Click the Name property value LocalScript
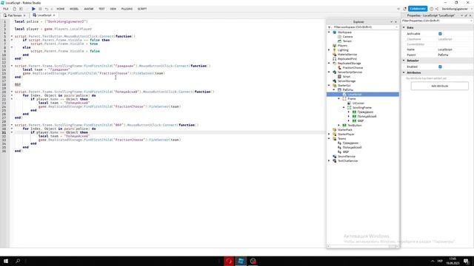Screen dimensions: 474x266 coord(445,50)
